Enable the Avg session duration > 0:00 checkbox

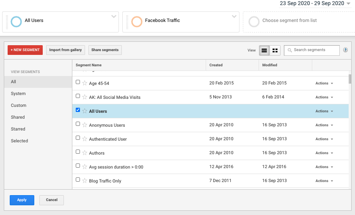coord(78,166)
